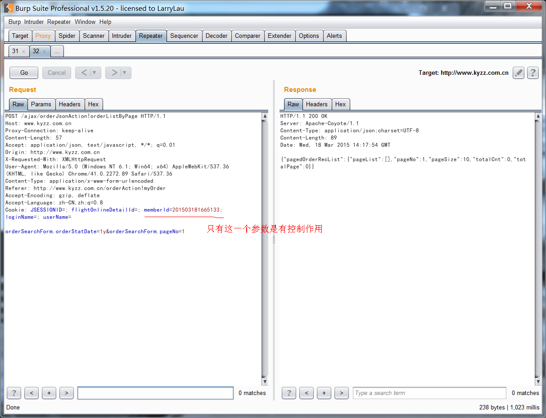Go to previous match in request search
Image resolution: width=546 pixels, height=418 pixels.
point(32,393)
